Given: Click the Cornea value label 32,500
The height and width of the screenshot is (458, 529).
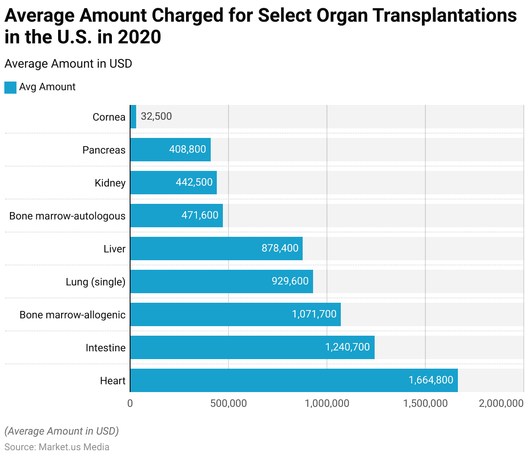Looking at the screenshot, I should [156, 116].
